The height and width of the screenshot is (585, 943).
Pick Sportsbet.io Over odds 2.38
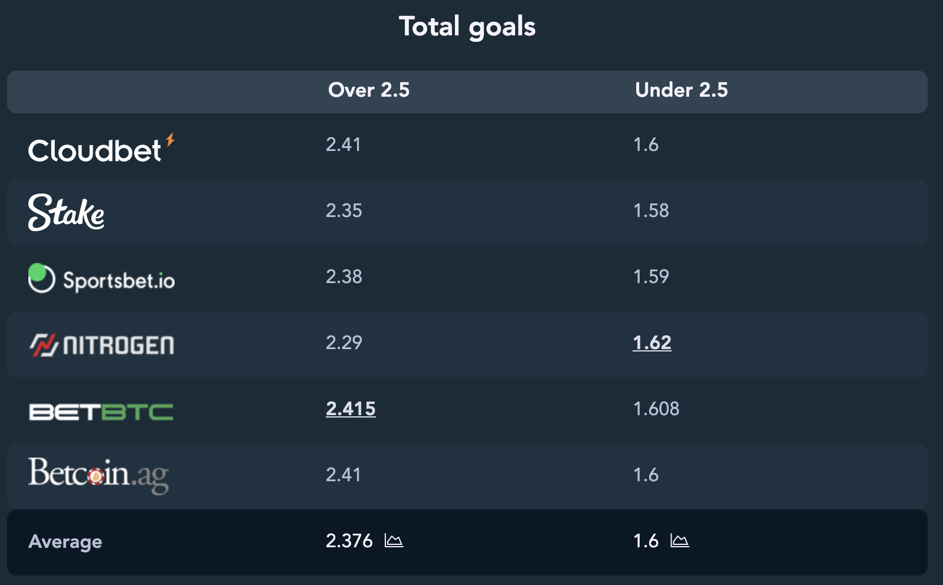tap(344, 277)
